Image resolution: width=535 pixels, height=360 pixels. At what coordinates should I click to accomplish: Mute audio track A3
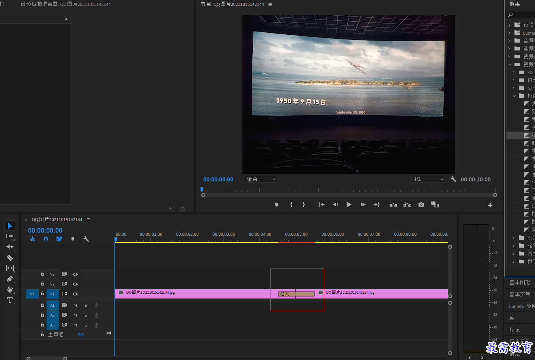point(75,325)
